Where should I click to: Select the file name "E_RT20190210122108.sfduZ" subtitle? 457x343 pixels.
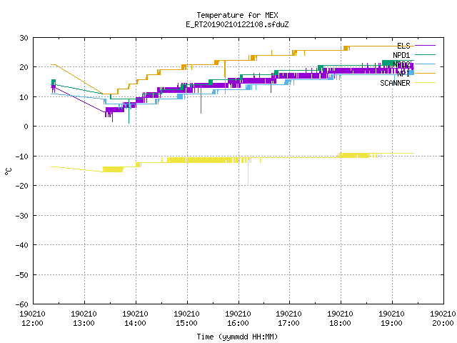point(237,24)
